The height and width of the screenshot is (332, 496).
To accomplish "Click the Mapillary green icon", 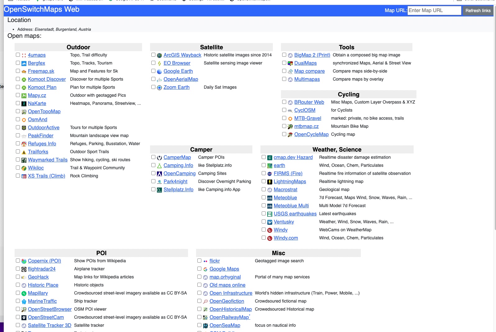I will pos(24,294).
